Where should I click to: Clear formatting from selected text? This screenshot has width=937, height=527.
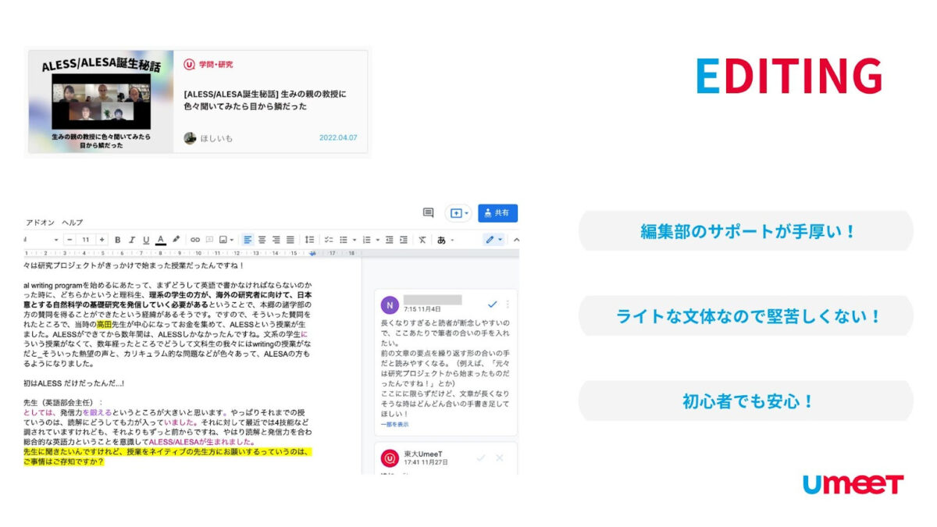(x=422, y=240)
